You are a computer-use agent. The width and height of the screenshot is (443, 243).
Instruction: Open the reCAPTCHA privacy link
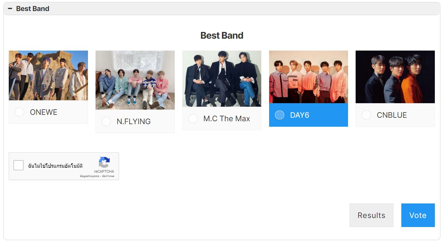click(89, 176)
